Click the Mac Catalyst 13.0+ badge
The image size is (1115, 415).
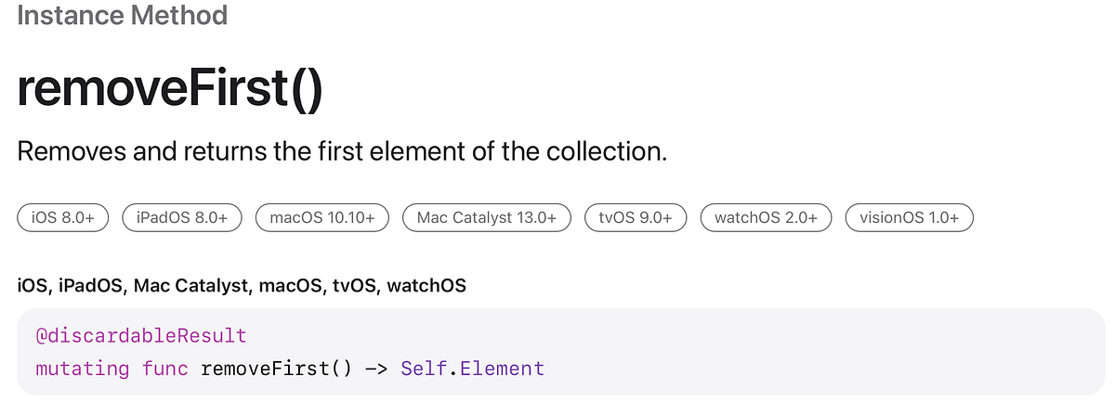[486, 218]
